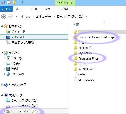Click the WINDOWS folder icon
The width and height of the screenshot is (126, 114).
coord(75,69)
